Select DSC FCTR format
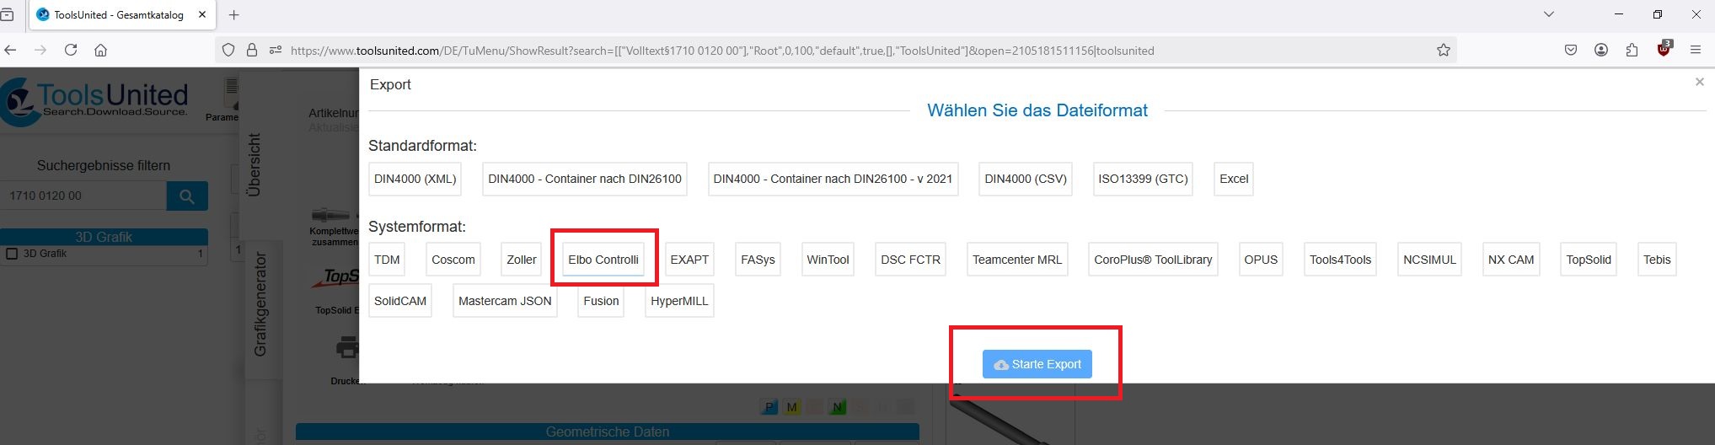This screenshot has width=1715, height=445. click(x=910, y=260)
